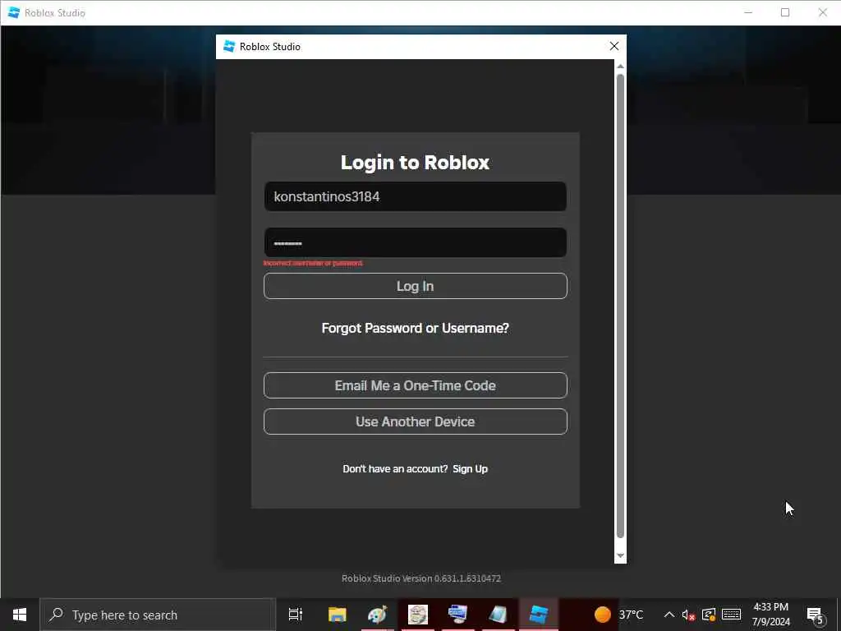Open the Windows Start menu
Image resolution: width=841 pixels, height=631 pixels.
[20, 615]
